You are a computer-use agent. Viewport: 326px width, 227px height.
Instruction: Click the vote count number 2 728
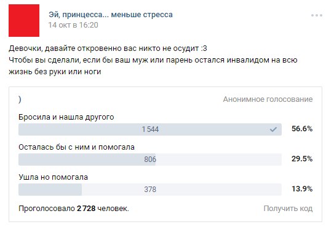pos(86,209)
